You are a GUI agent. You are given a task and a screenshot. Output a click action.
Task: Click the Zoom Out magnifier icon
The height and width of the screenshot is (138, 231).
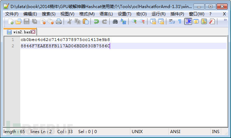(142, 22)
